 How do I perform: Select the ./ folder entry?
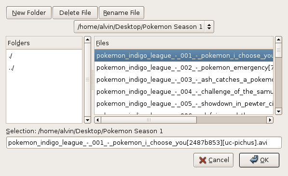[x=44, y=56]
